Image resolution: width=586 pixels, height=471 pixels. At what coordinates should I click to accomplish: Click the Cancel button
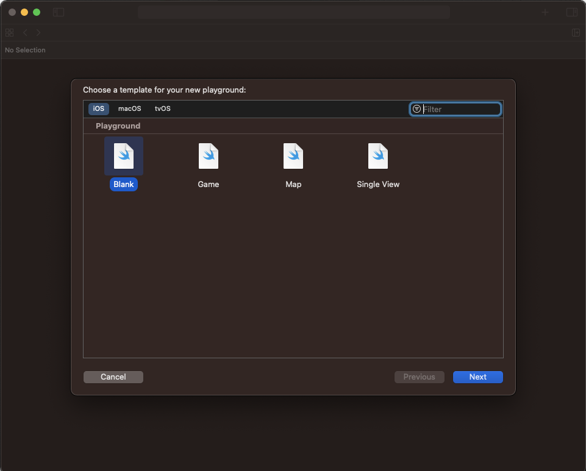(113, 377)
